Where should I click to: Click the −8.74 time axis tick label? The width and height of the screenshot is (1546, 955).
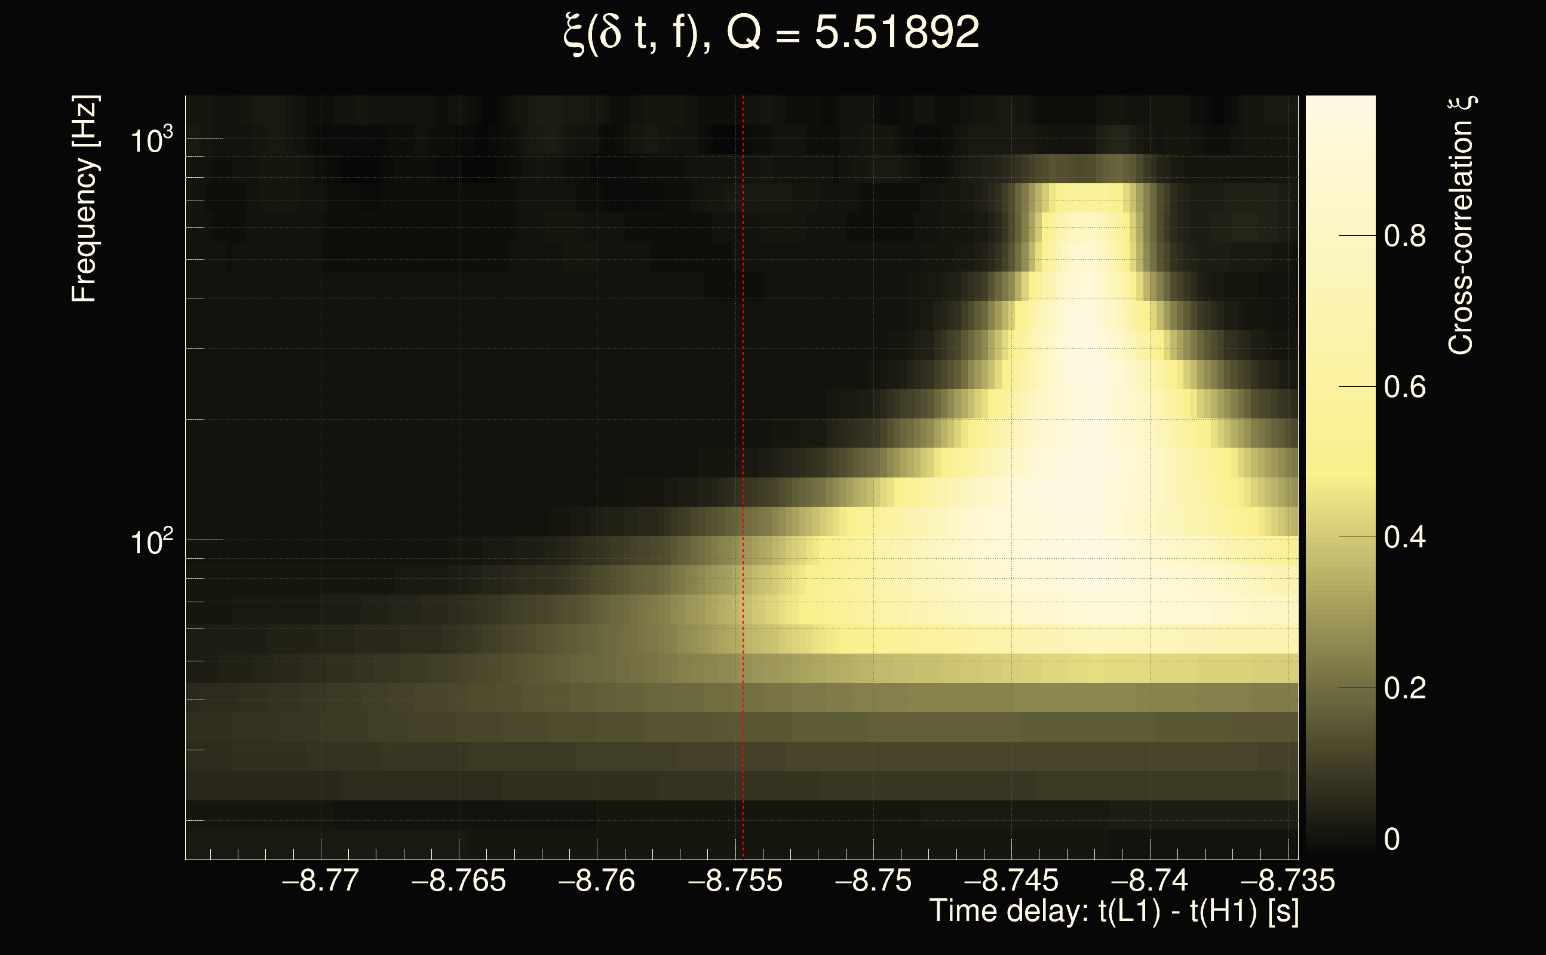coord(1150,880)
